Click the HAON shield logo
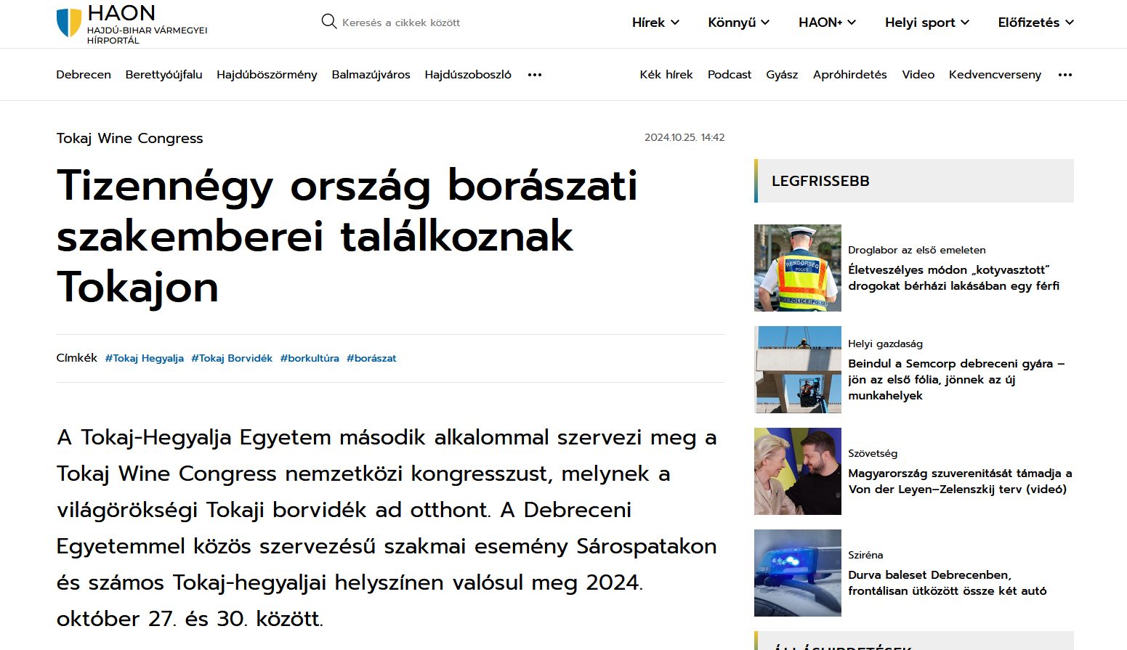1127x650 pixels. click(69, 23)
